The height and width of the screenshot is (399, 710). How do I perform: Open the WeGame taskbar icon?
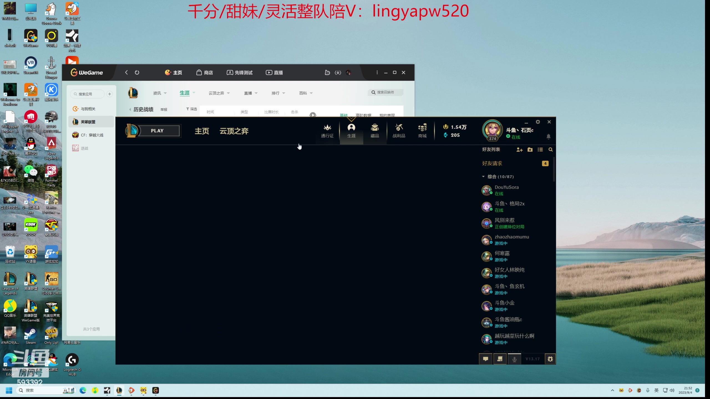[156, 390]
